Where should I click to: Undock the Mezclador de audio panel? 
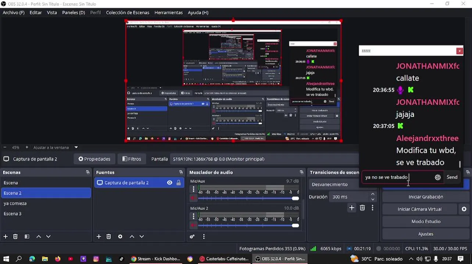(x=301, y=172)
